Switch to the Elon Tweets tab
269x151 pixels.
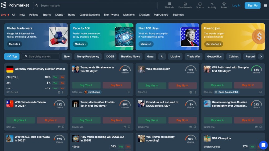tap(111, 15)
